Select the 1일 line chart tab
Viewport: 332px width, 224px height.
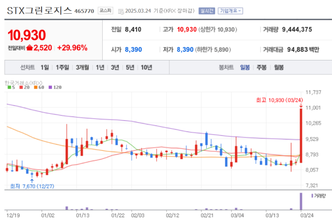pos(45,67)
